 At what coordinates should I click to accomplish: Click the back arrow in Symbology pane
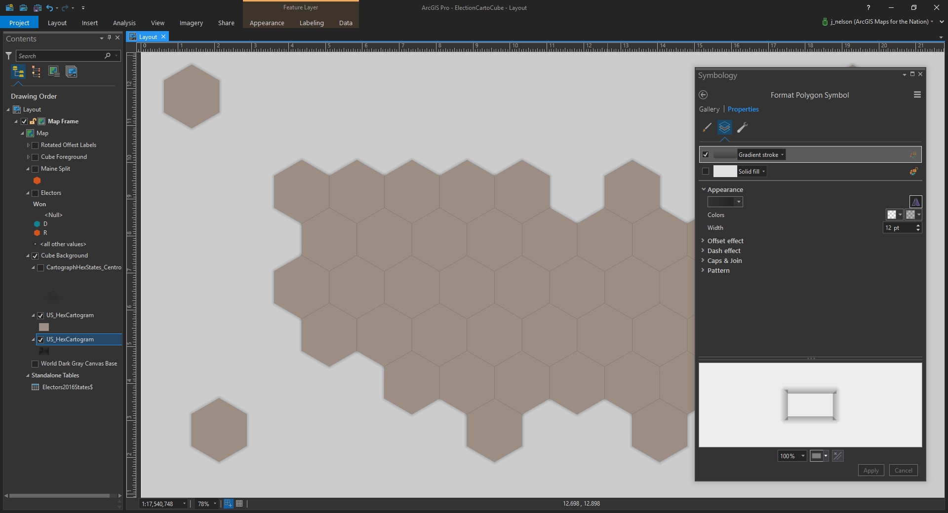coord(703,95)
